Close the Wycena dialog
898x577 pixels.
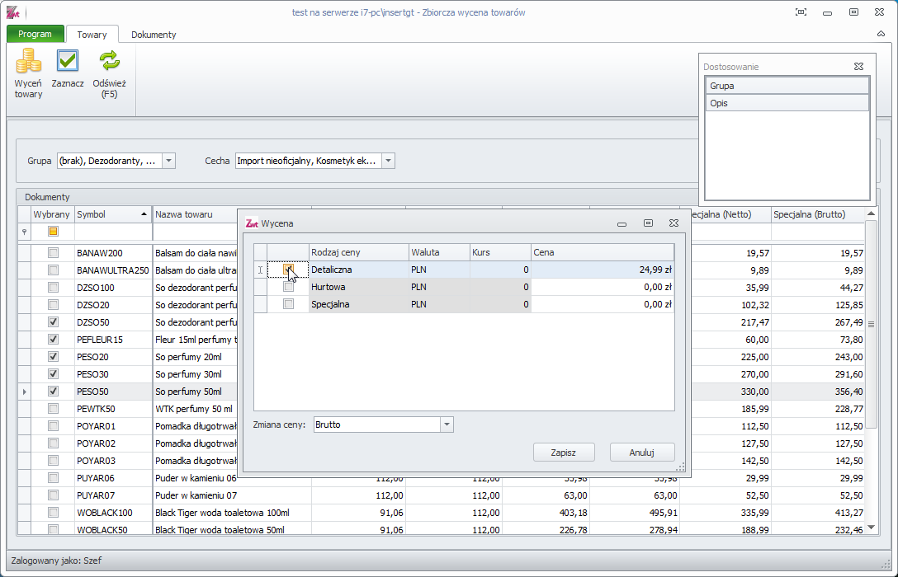[x=674, y=223]
